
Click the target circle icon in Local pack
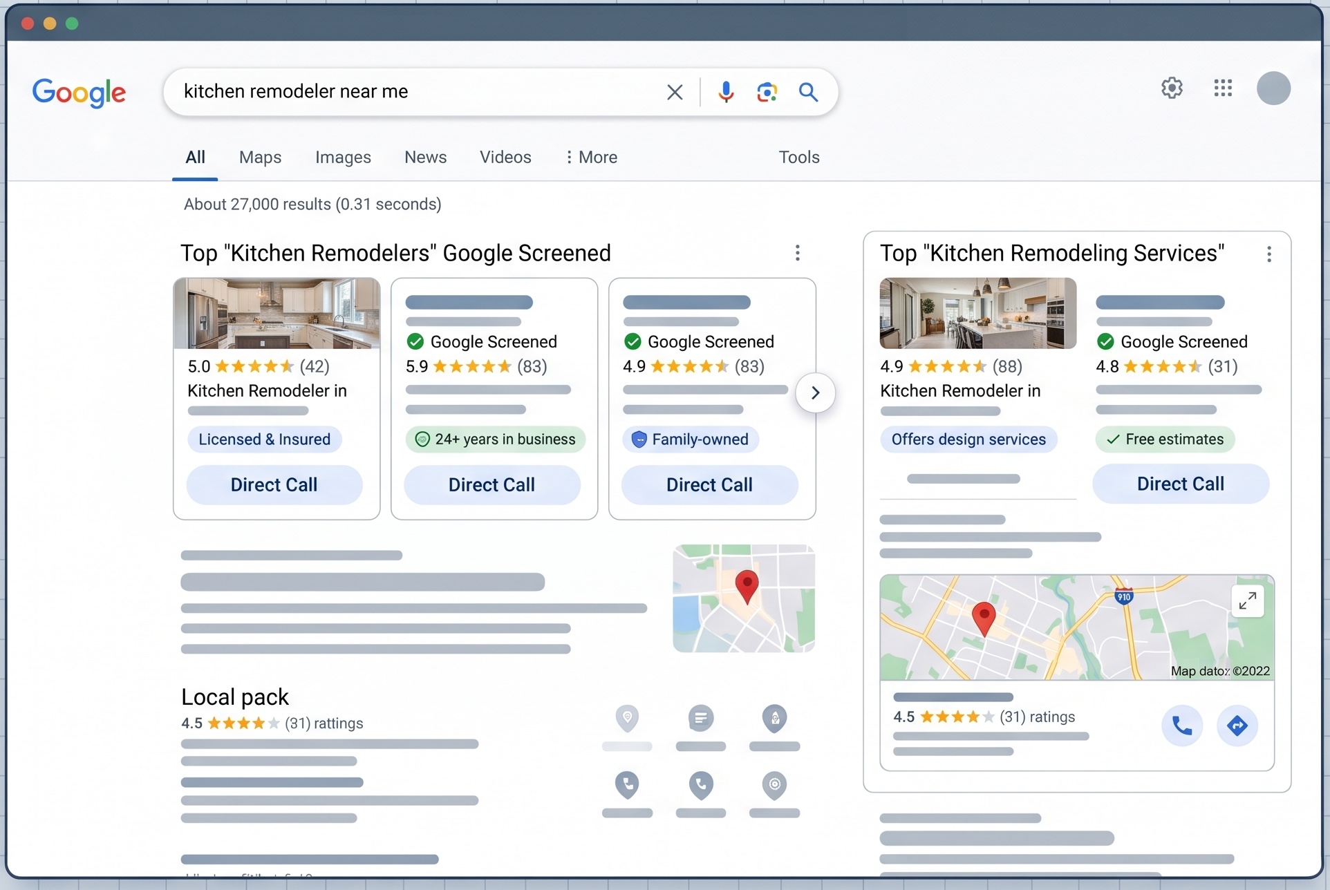pos(775,785)
